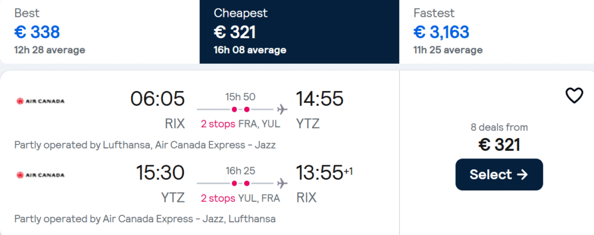This screenshot has width=594, height=235.
Task: Click the Partly operated by Lufthansa note
Action: (145, 145)
